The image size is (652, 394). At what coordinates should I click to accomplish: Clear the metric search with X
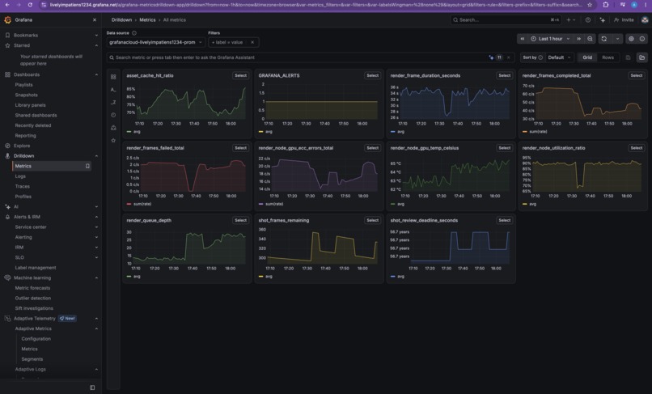pos(509,57)
